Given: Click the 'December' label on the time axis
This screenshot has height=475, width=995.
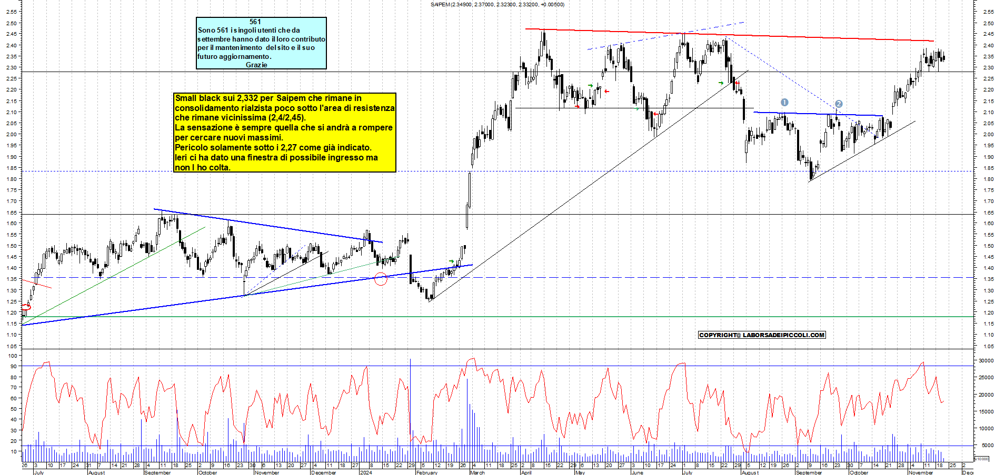Looking at the screenshot, I should click(x=323, y=472).
